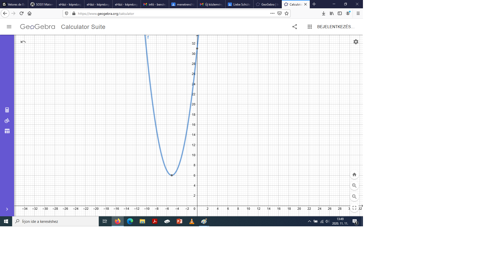Screen dimensions: 492x255
Task: Expand the collapsed side panel arrow
Action: click(x=7, y=209)
